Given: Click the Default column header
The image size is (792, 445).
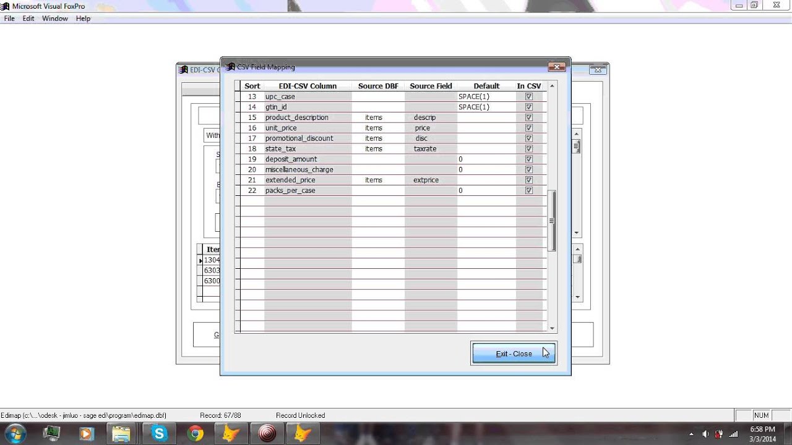Looking at the screenshot, I should (x=486, y=86).
